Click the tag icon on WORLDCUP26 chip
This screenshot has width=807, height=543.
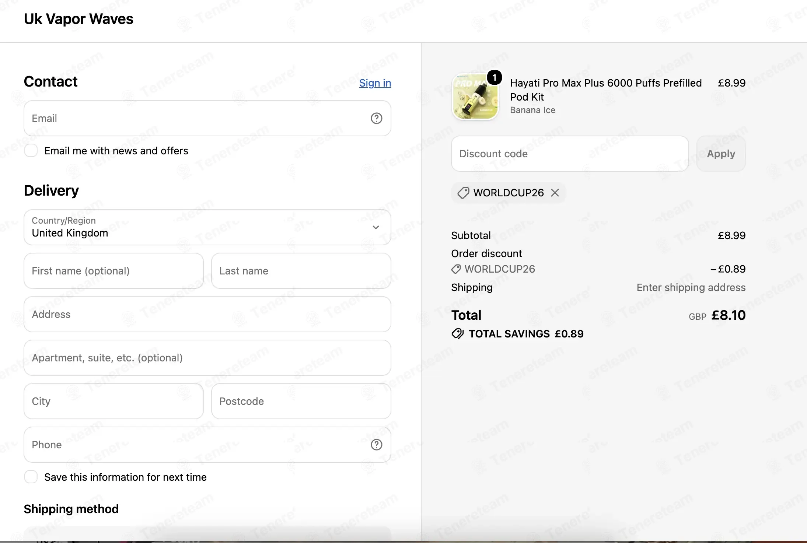pyautogui.click(x=463, y=193)
